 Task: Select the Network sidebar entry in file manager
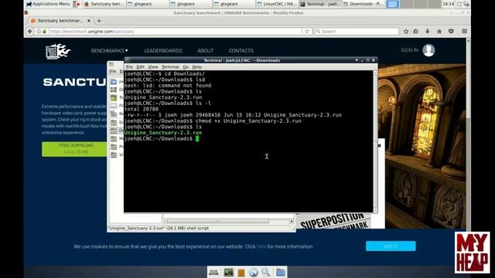[117, 114]
